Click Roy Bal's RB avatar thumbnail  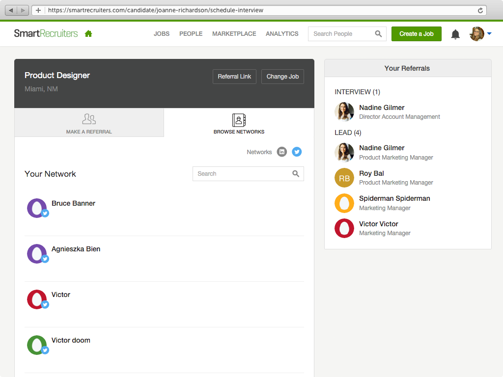(344, 178)
